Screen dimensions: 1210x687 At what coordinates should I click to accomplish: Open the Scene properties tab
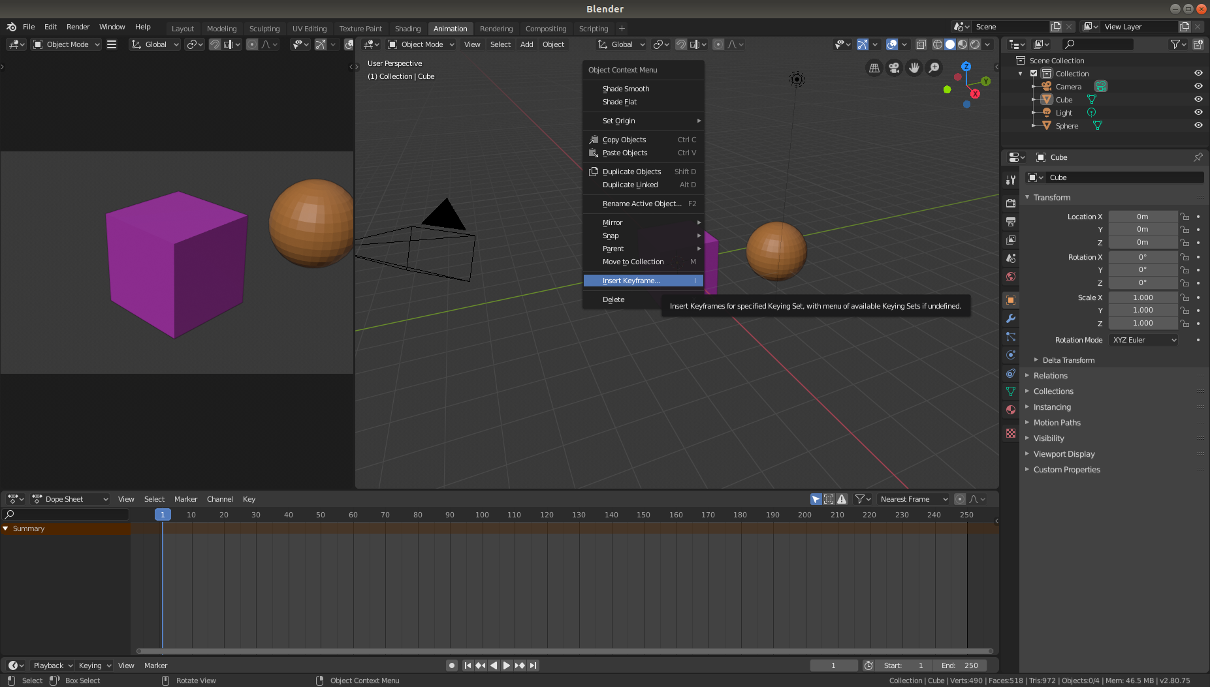point(1011,258)
